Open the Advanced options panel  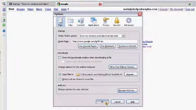coord(129,22)
